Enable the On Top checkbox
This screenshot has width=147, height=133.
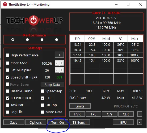(43, 105)
